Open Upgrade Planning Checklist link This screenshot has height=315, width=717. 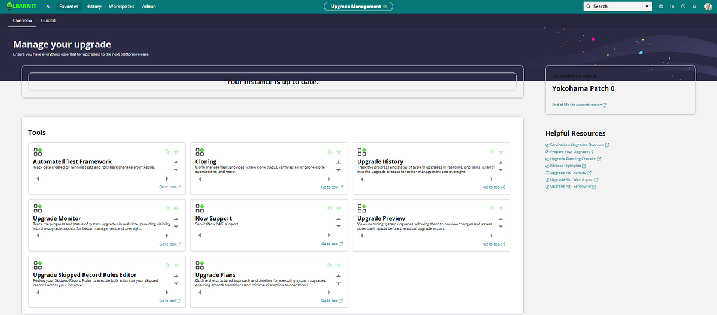point(573,159)
